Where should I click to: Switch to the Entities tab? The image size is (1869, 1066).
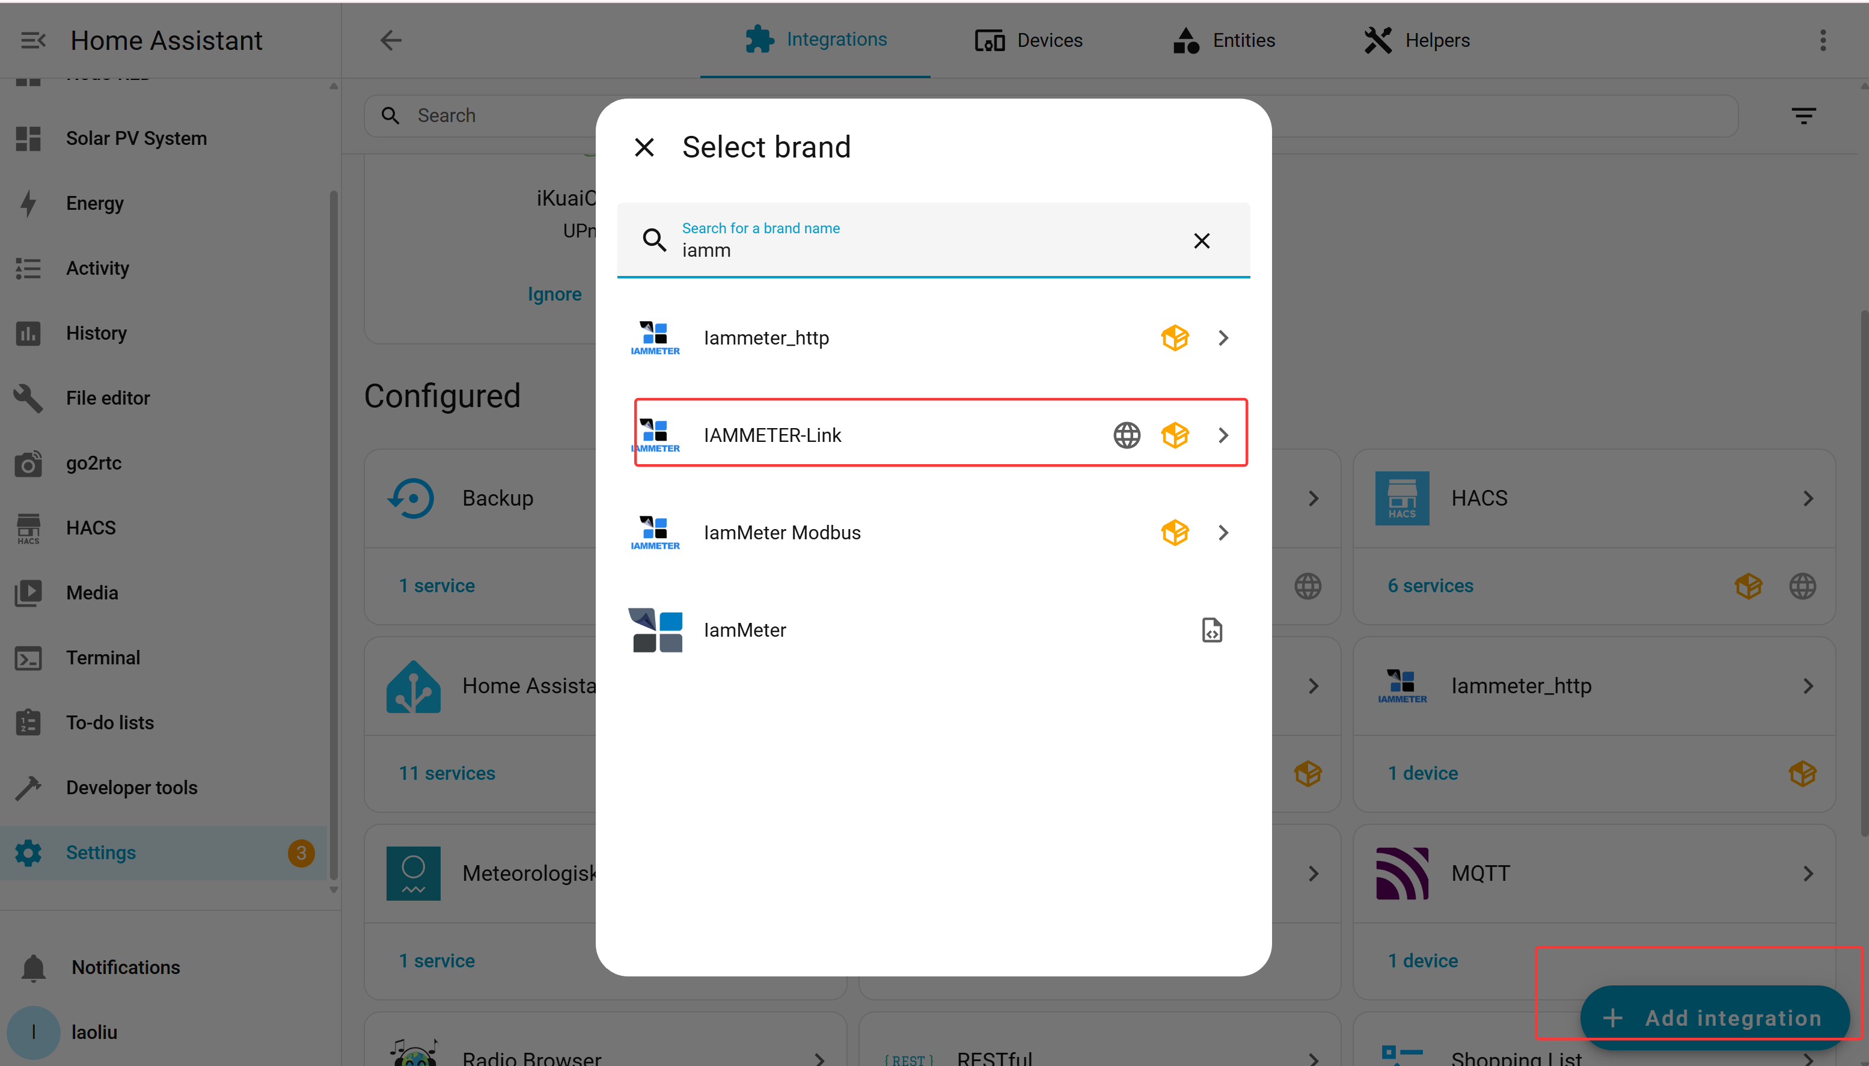tap(1223, 40)
